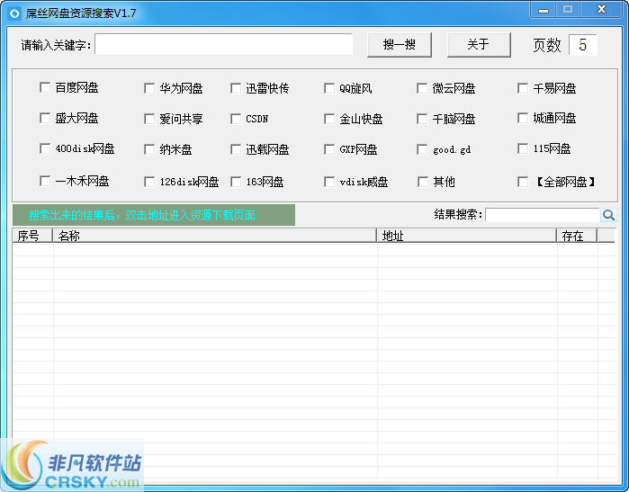Viewport: 629px width, 492px height.
Task: Enable the 【全部网盘】 checkbox
Action: point(523,182)
